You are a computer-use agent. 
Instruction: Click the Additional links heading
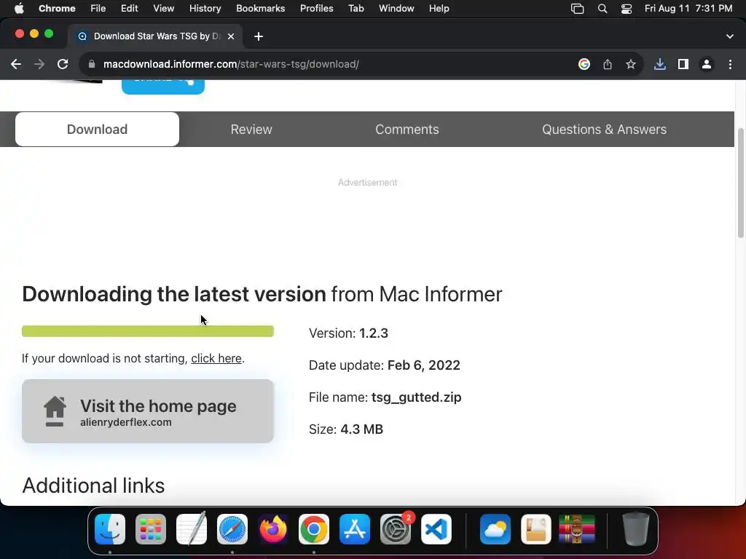pyautogui.click(x=93, y=485)
